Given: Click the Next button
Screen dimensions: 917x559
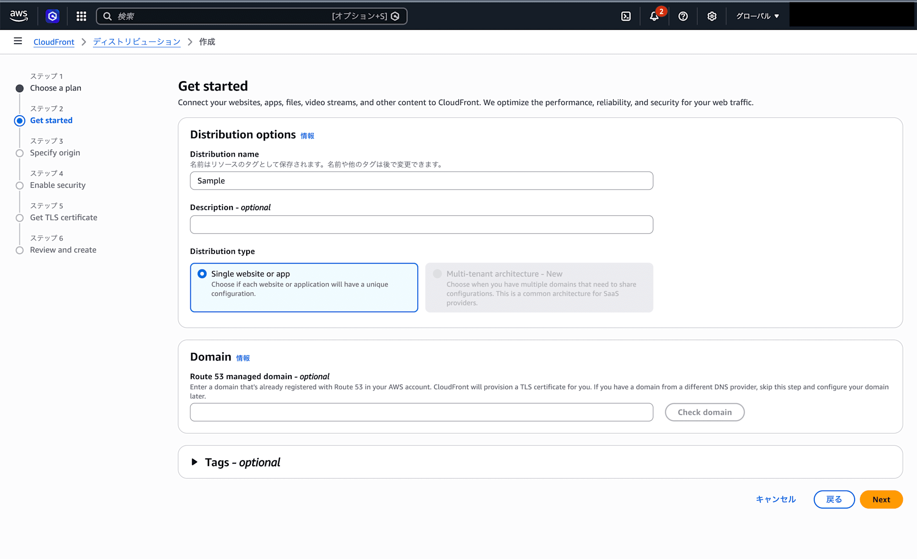Looking at the screenshot, I should (x=881, y=499).
